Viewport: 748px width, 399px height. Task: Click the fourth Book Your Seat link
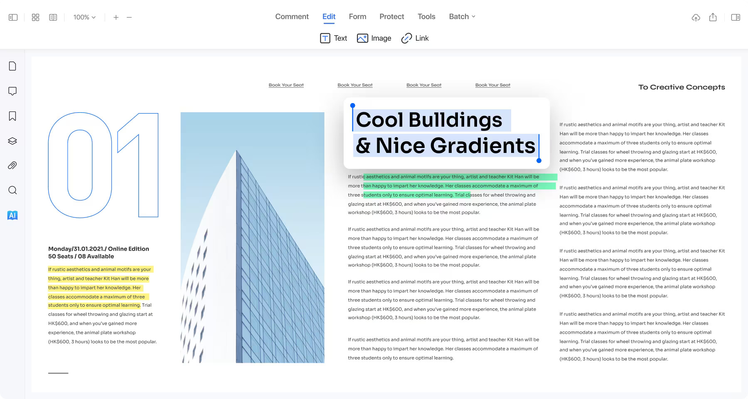coord(493,85)
